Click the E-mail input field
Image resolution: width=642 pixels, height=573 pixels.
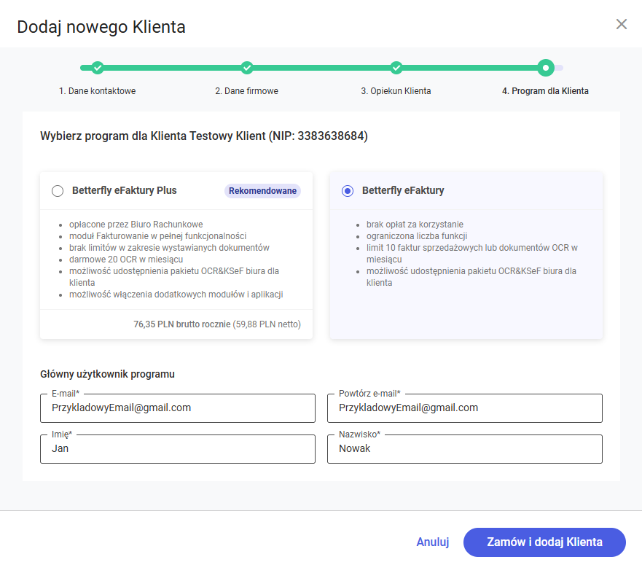[178, 408]
